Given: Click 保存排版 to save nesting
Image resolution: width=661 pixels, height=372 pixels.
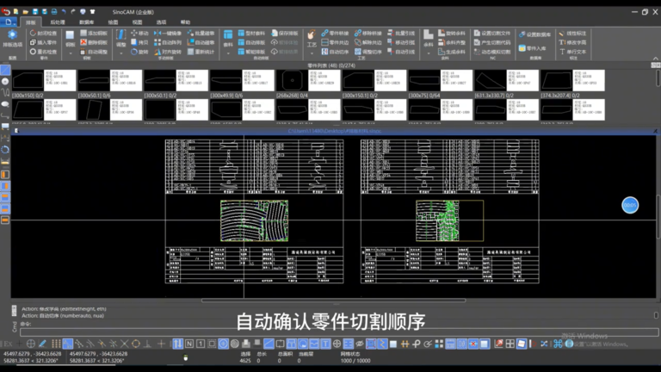Looking at the screenshot, I should 285,33.
